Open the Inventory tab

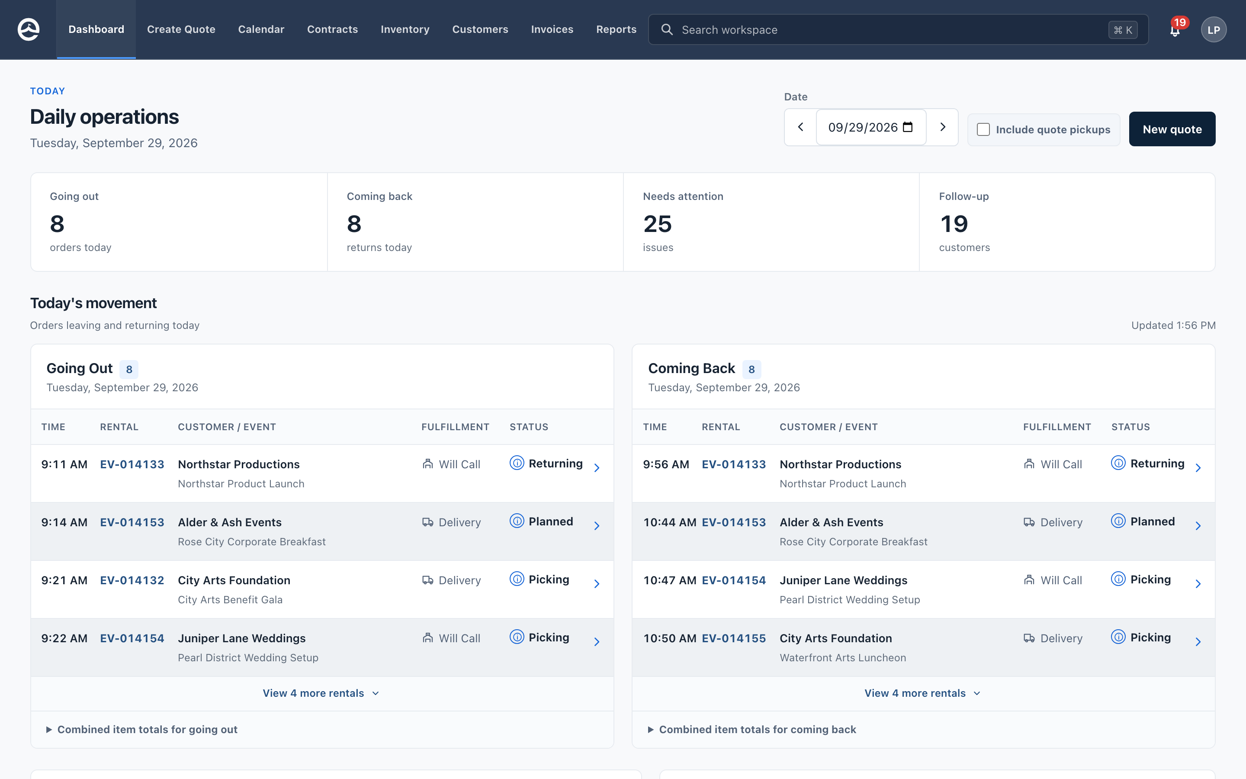point(405,29)
